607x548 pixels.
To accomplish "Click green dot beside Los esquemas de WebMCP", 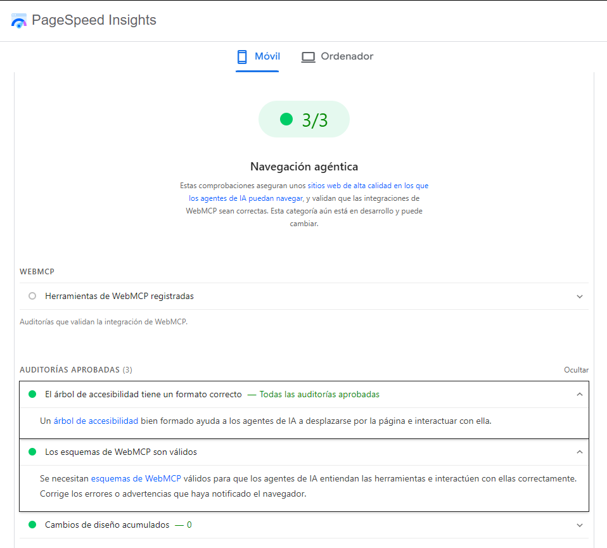I will [32, 452].
